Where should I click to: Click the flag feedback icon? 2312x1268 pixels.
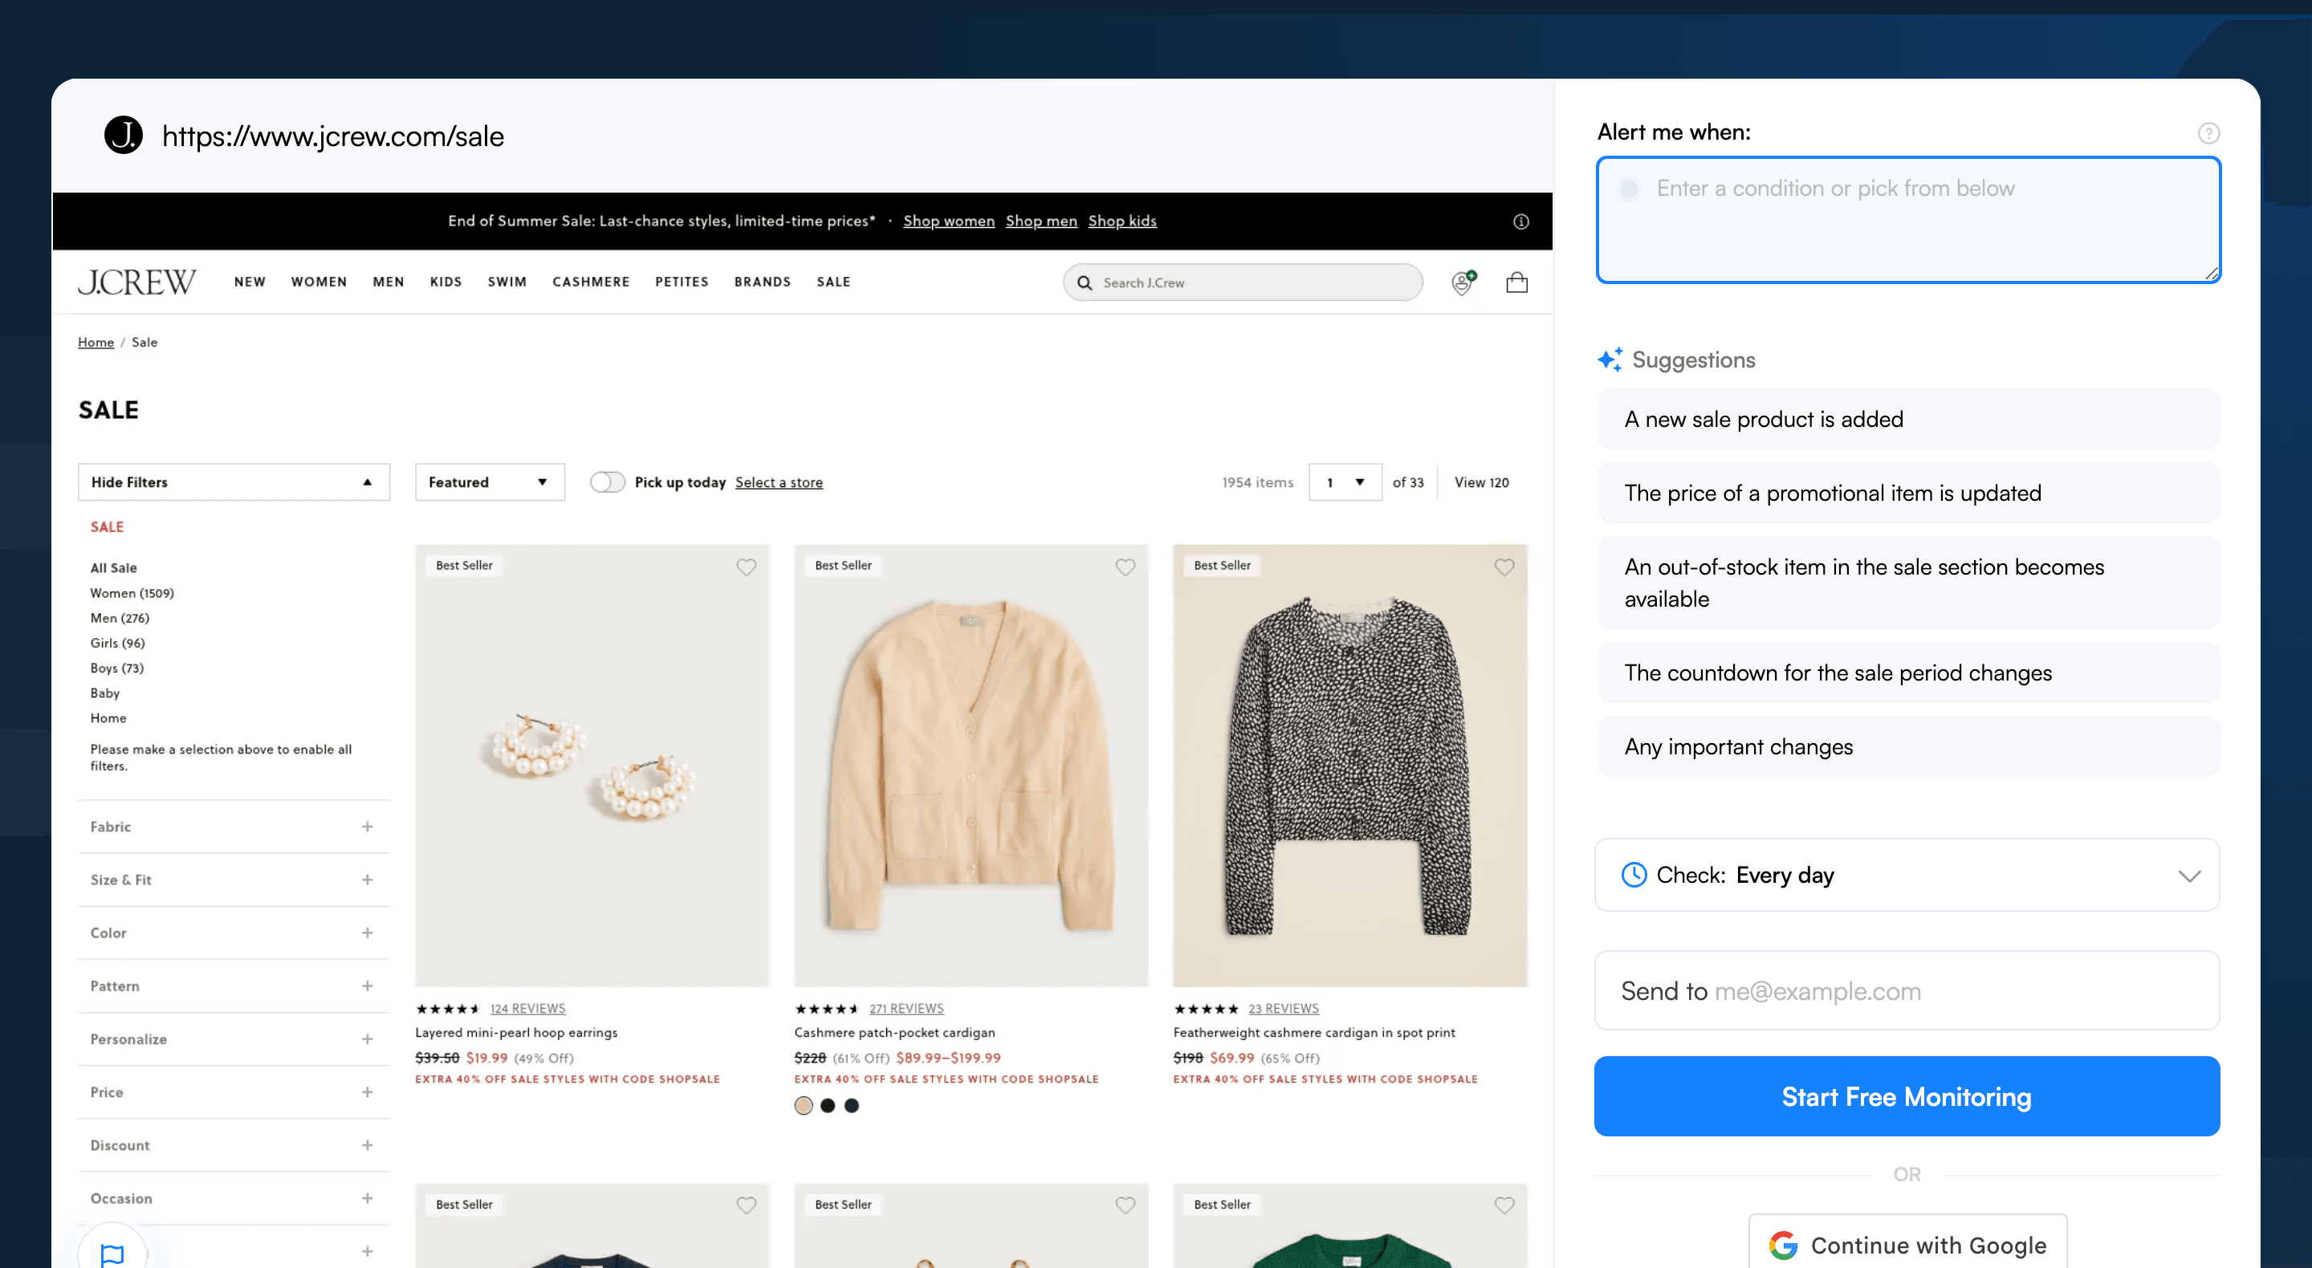coord(112,1254)
